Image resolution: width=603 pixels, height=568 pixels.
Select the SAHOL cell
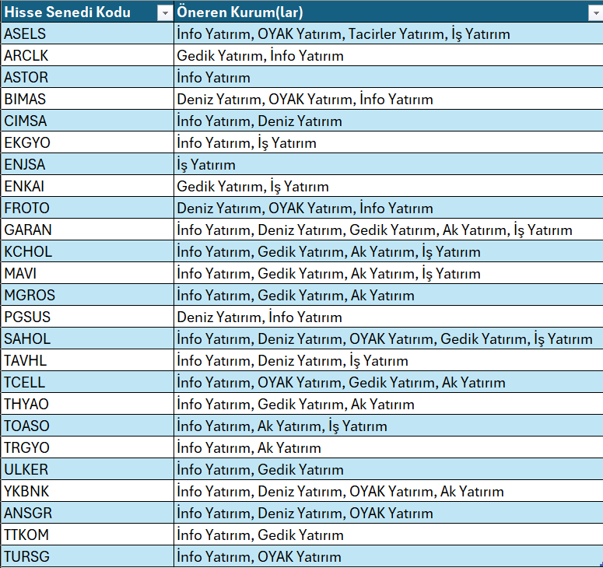(87, 338)
